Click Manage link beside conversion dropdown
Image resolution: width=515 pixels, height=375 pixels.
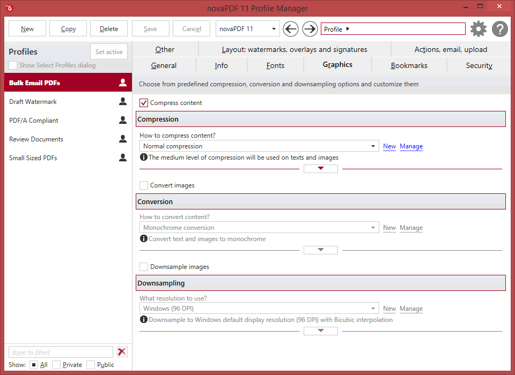pyautogui.click(x=411, y=227)
